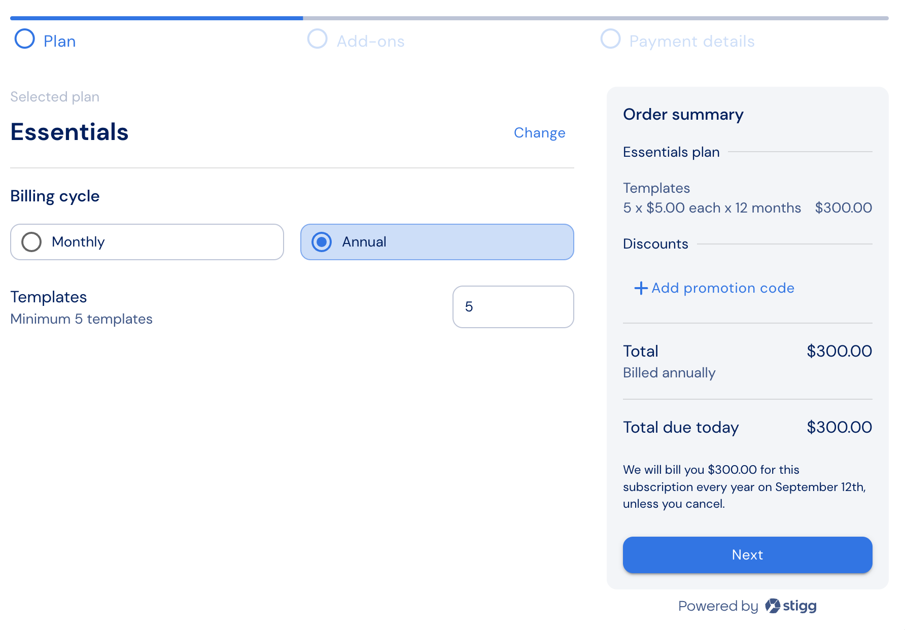Click the Payment details step circle icon
The height and width of the screenshot is (630, 905).
click(x=610, y=39)
